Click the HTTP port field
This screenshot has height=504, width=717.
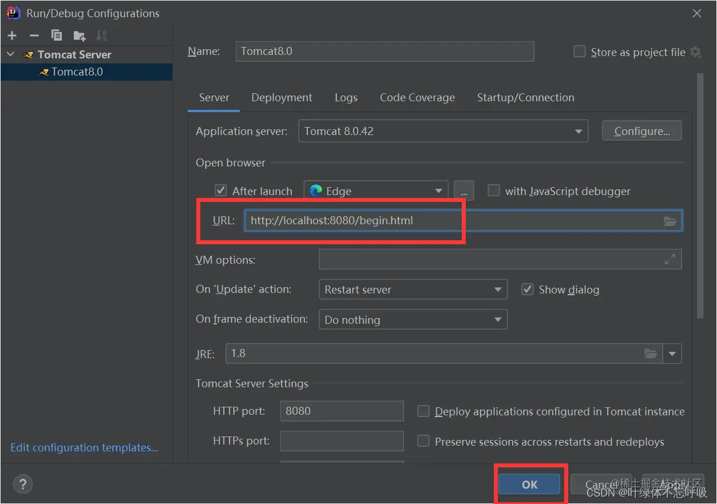pyautogui.click(x=342, y=411)
